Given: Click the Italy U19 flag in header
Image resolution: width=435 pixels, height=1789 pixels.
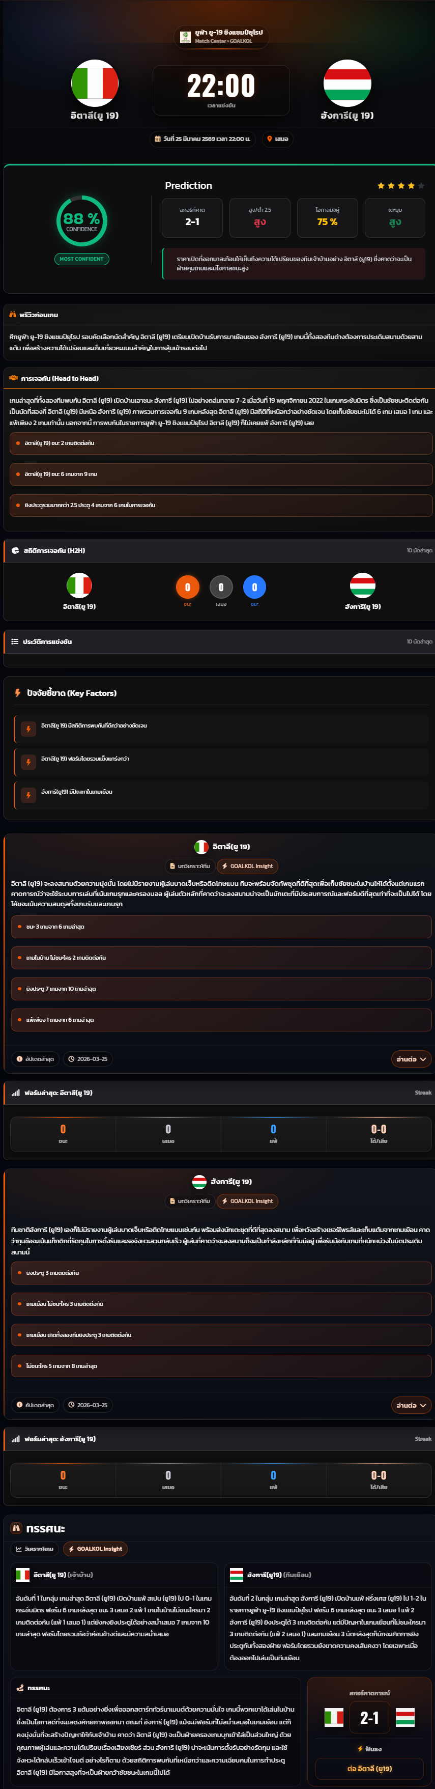Looking at the screenshot, I should pyautogui.click(x=94, y=83).
